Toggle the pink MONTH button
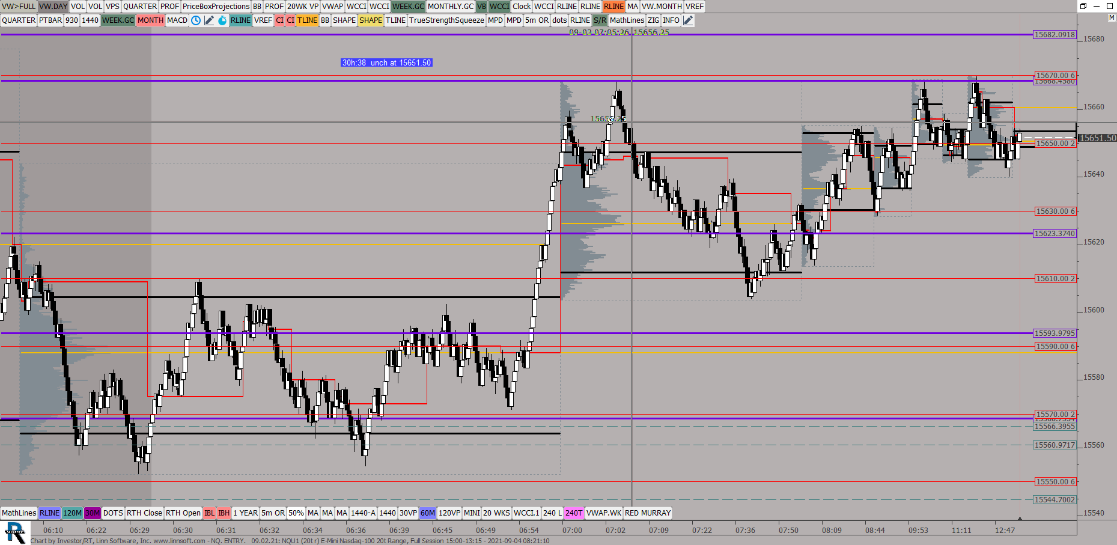 150,20
